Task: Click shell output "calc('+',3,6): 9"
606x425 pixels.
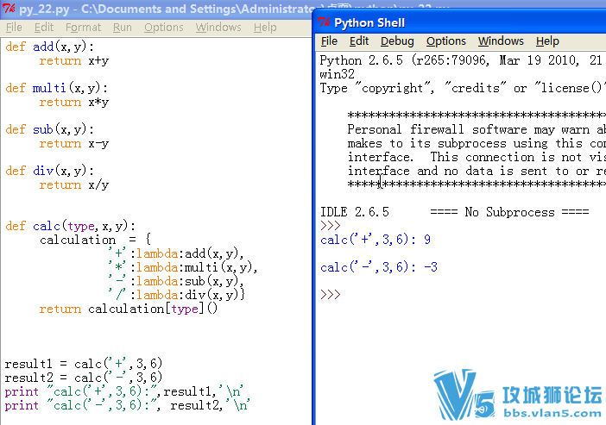Action: tap(376, 240)
